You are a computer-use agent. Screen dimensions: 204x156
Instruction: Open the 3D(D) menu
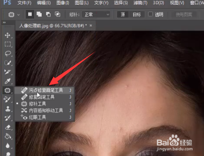coord(158,3)
